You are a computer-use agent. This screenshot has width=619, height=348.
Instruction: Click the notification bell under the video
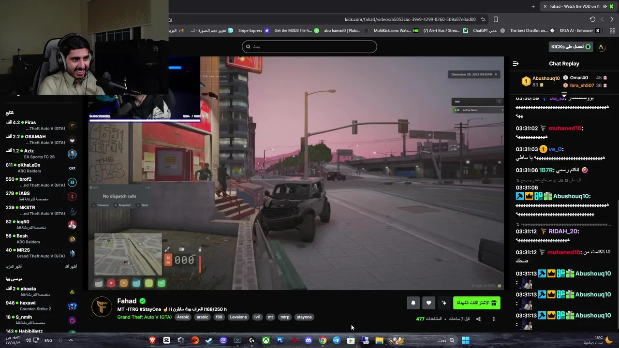click(x=413, y=303)
